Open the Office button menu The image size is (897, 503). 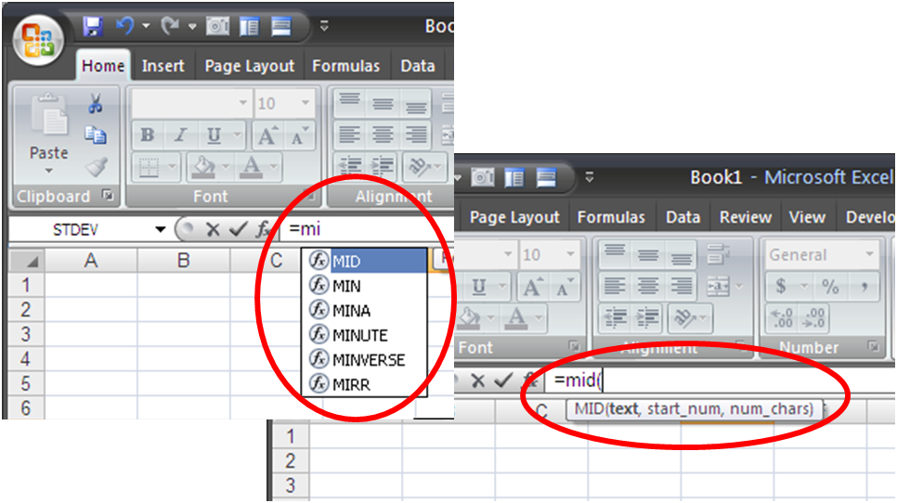pos(38,40)
